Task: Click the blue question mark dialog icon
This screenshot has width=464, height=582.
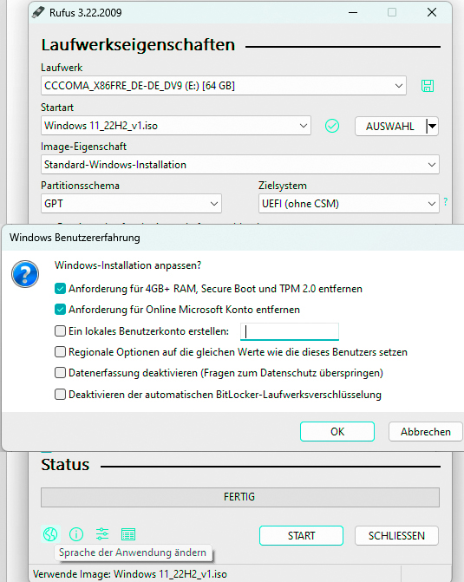Action: point(25,274)
